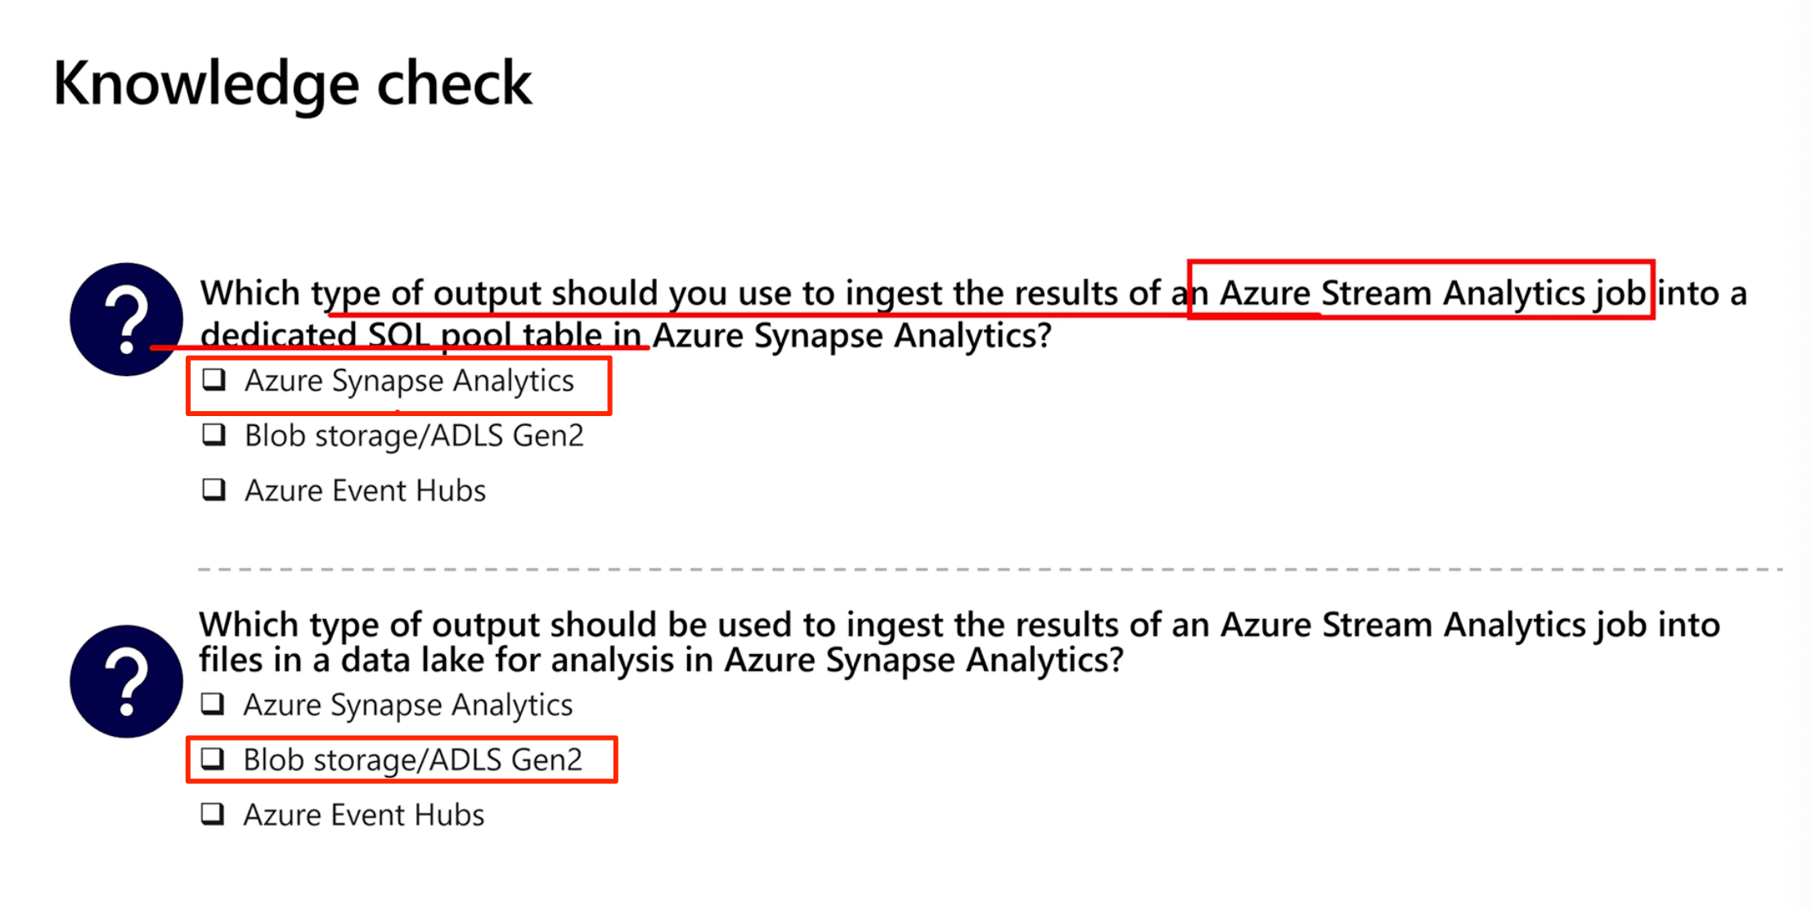Tick the Azure Event Hubs checkbox under the data lake question
This screenshot has height=909, width=1811.
point(213,814)
